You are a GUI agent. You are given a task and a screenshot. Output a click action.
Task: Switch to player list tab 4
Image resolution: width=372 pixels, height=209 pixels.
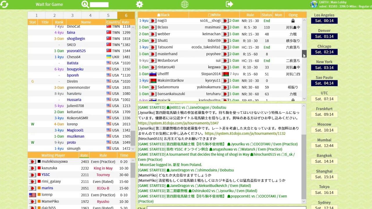(x=90, y=15)
